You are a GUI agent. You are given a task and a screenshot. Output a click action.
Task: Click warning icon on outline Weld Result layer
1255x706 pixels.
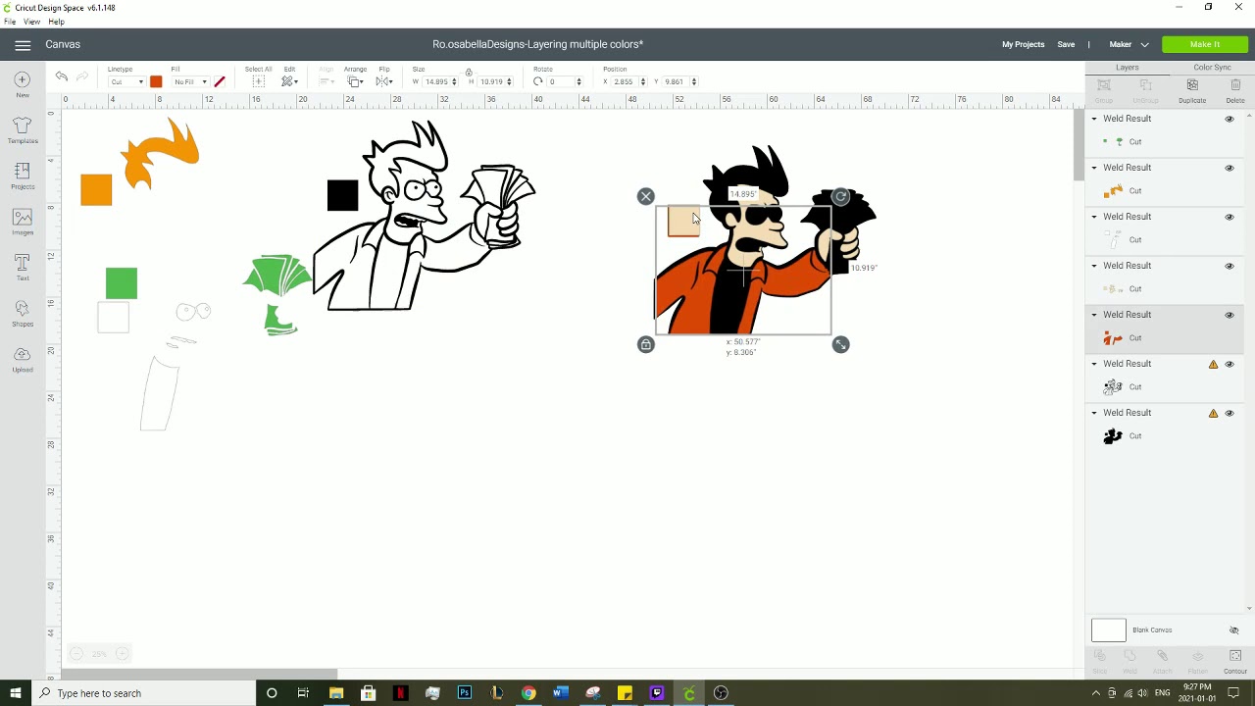[1213, 364]
